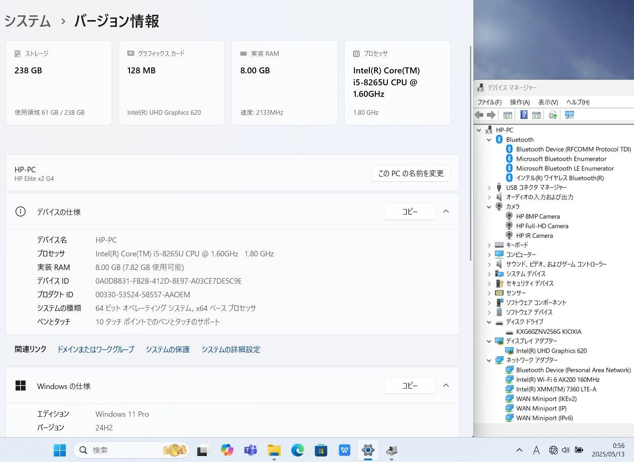Image resolution: width=634 pixels, height=462 pixels.
Task: Select KXG60ZNV256G KIOXIA disk drive
Action: 549,331
